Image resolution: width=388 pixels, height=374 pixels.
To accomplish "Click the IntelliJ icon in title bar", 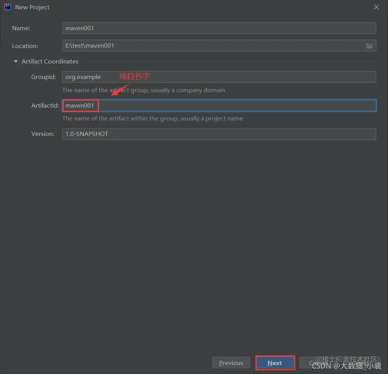I will (x=8, y=7).
